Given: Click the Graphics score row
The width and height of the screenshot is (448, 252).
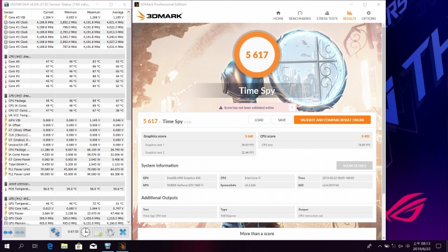Looking at the screenshot, I should 198,136.
